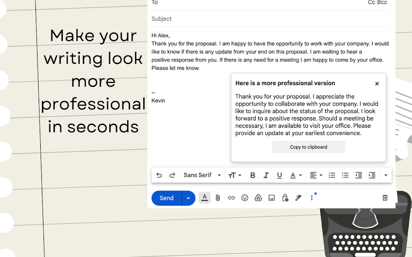The width and height of the screenshot is (412, 257).
Task: Redo the last undone edit
Action: pos(172,175)
